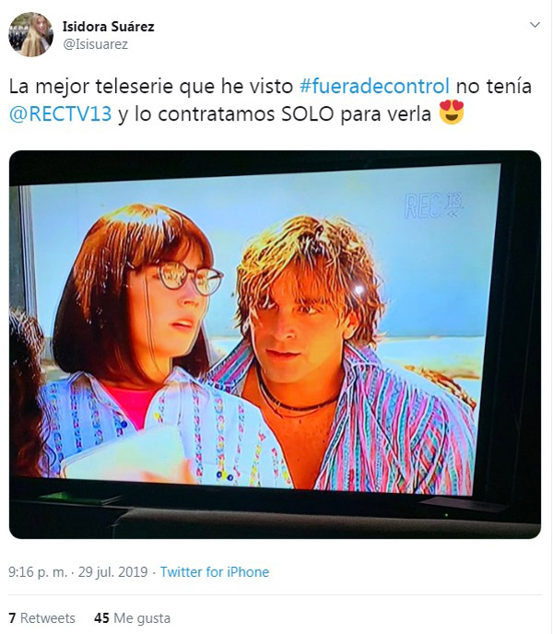Open the Twitter for iPhone source link
This screenshot has height=634, width=553.
coord(215,572)
